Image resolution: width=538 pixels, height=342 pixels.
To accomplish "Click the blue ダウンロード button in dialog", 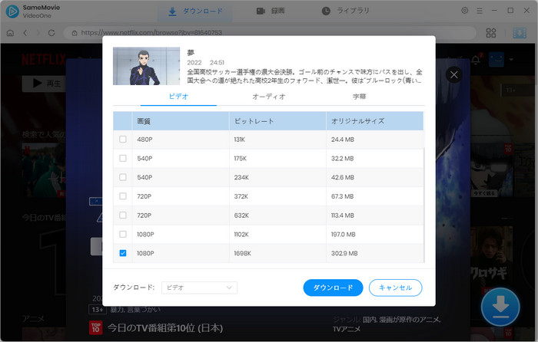I will pos(333,288).
